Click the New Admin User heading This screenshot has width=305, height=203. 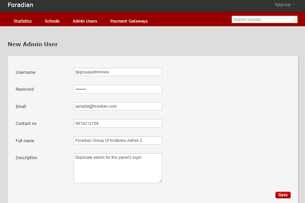pyautogui.click(x=33, y=44)
